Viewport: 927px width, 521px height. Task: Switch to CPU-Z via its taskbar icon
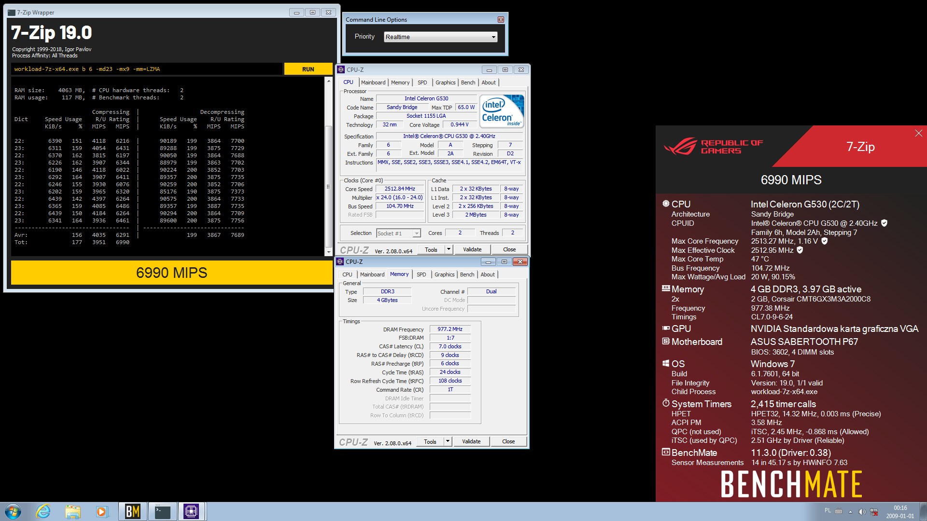click(x=192, y=511)
